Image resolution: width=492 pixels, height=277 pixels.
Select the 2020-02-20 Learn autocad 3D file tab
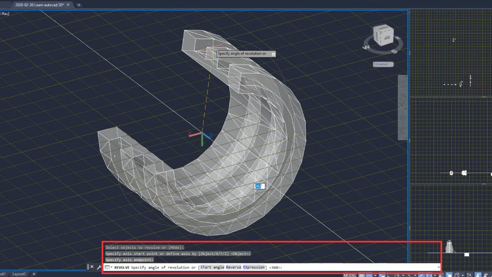coord(39,5)
